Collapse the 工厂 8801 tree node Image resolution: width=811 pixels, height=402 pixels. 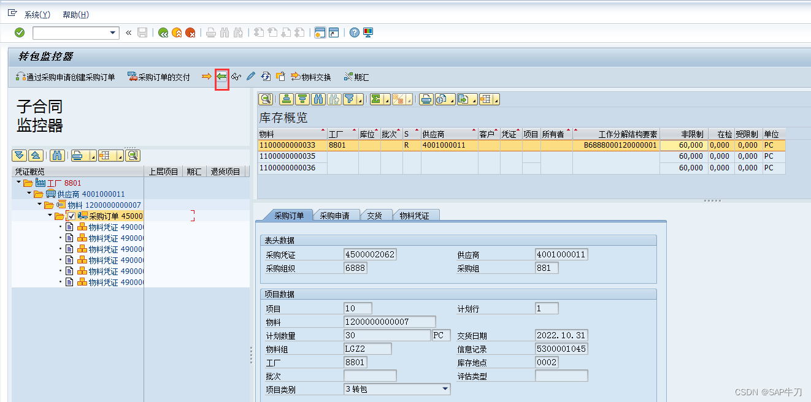coord(19,183)
